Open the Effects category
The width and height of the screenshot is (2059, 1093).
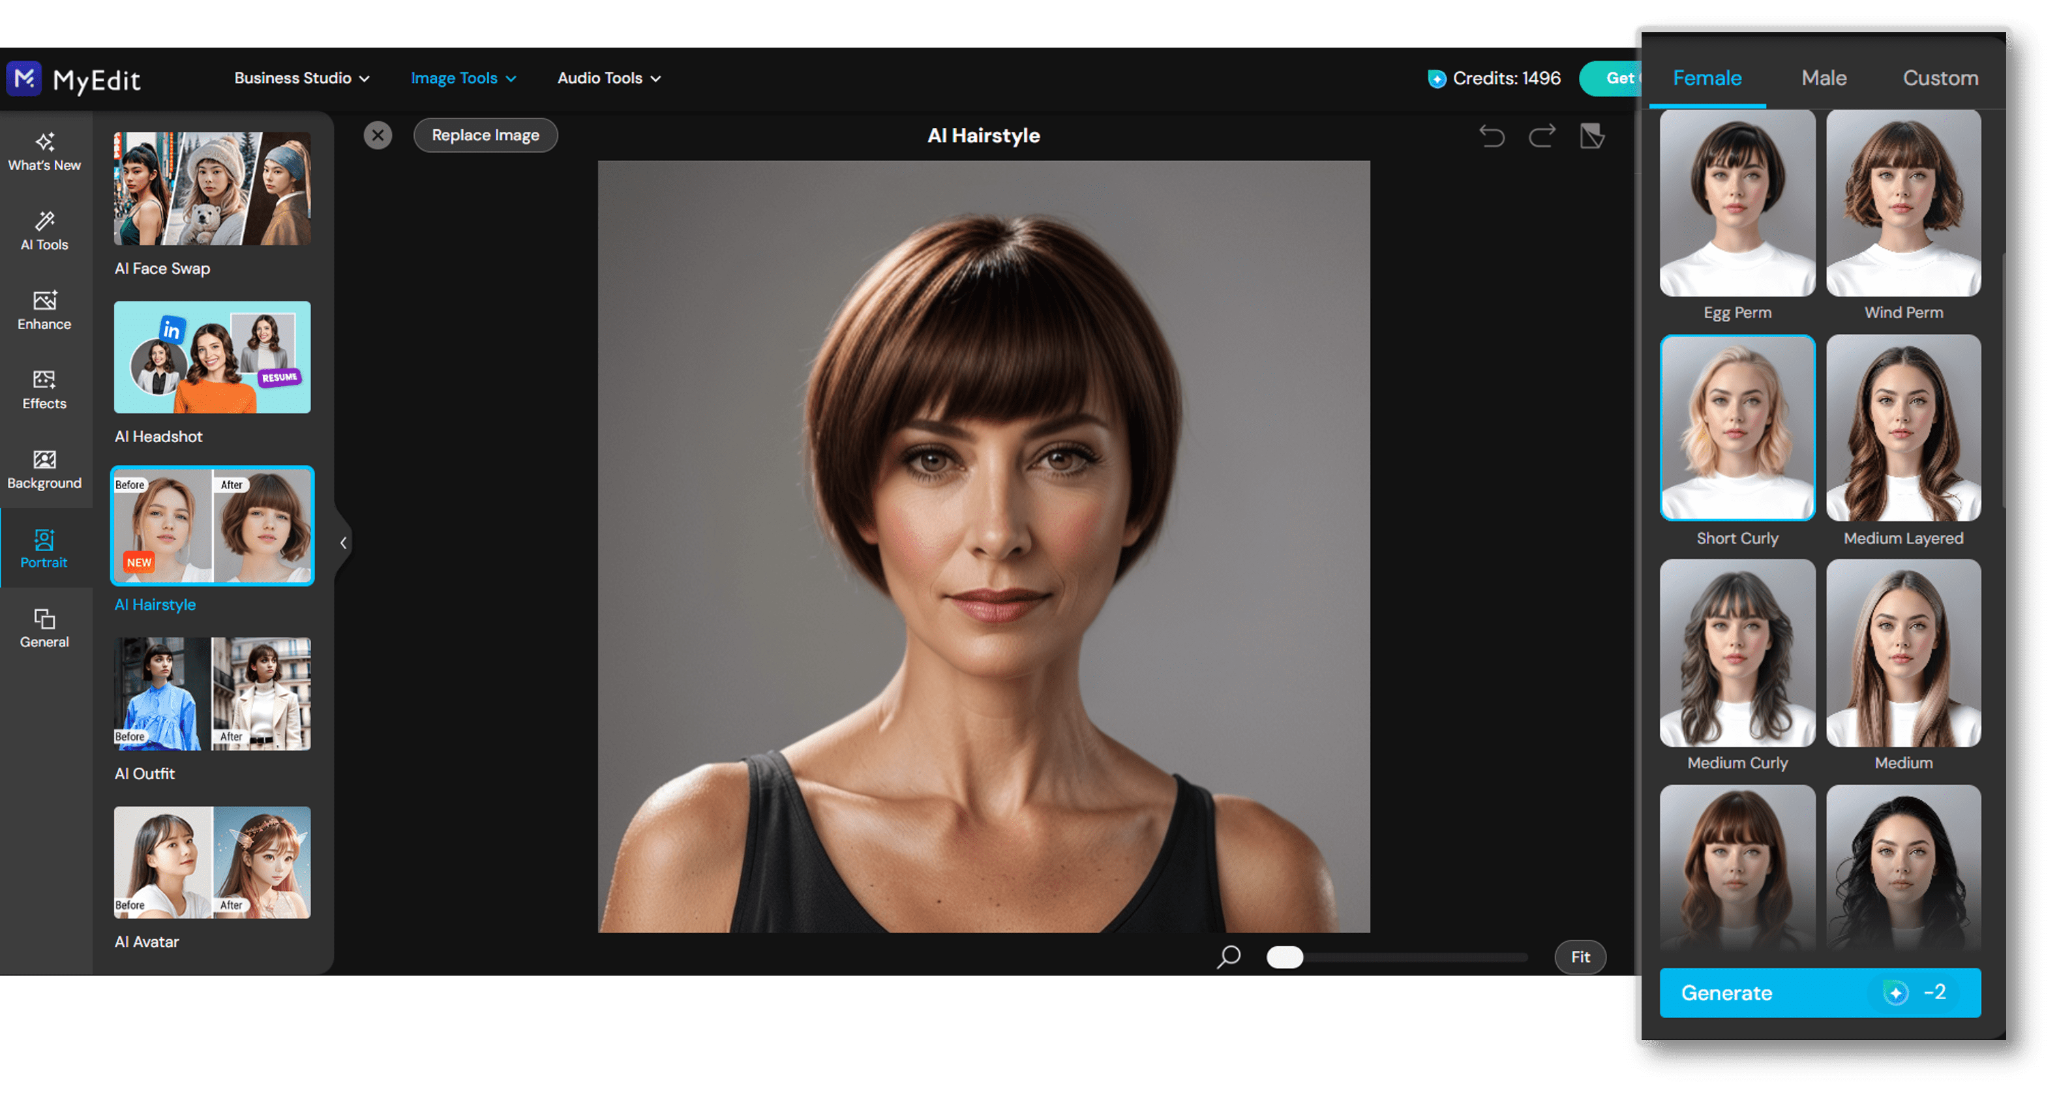click(45, 390)
